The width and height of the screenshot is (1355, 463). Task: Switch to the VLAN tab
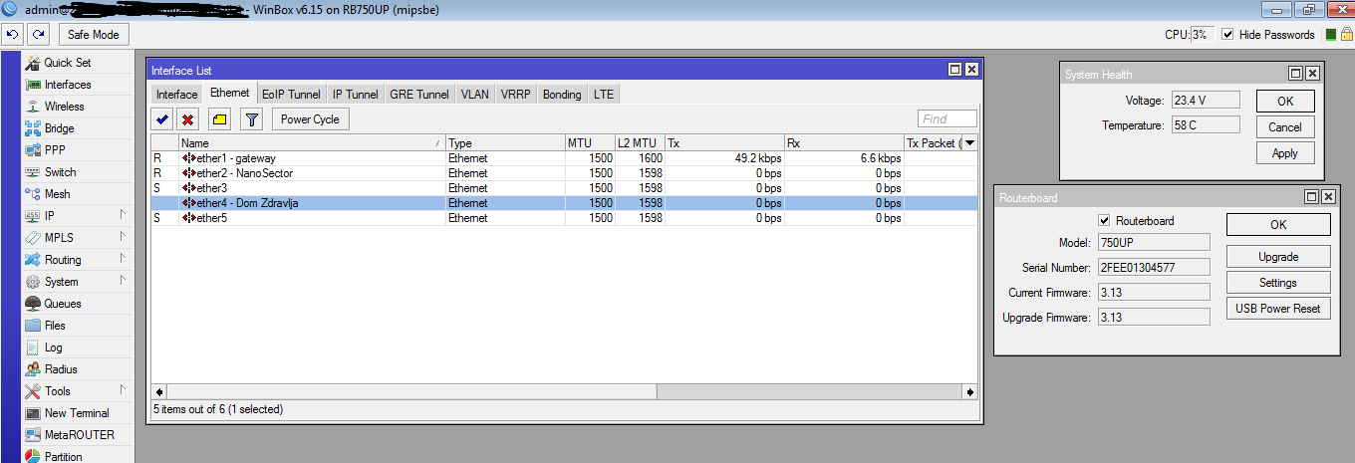pyautogui.click(x=475, y=95)
